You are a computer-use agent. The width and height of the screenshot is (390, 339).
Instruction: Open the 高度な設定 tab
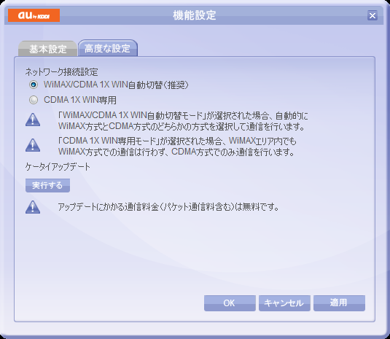point(107,48)
